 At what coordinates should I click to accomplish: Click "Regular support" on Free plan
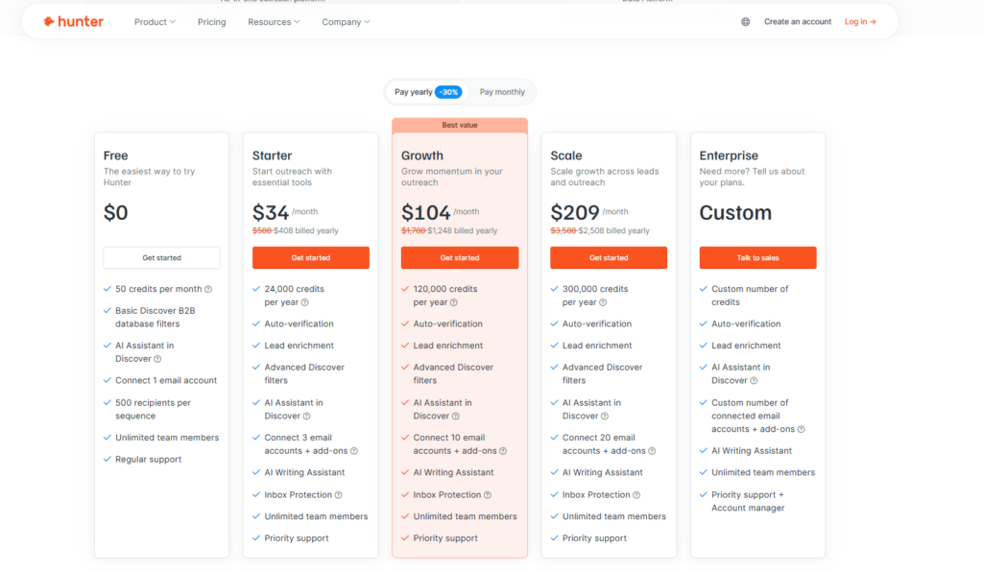tap(149, 460)
